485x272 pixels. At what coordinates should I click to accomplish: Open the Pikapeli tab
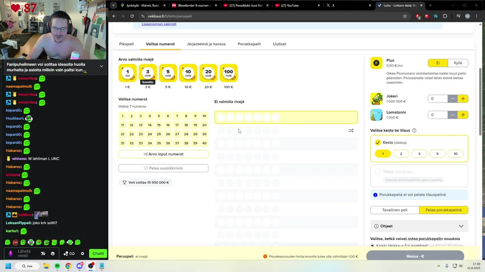(126, 44)
